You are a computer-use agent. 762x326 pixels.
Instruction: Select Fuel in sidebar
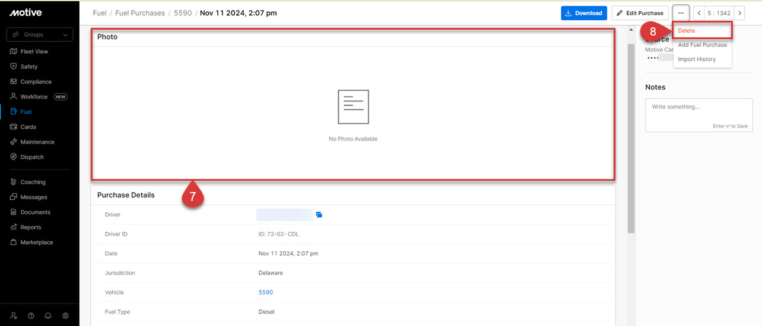point(26,111)
